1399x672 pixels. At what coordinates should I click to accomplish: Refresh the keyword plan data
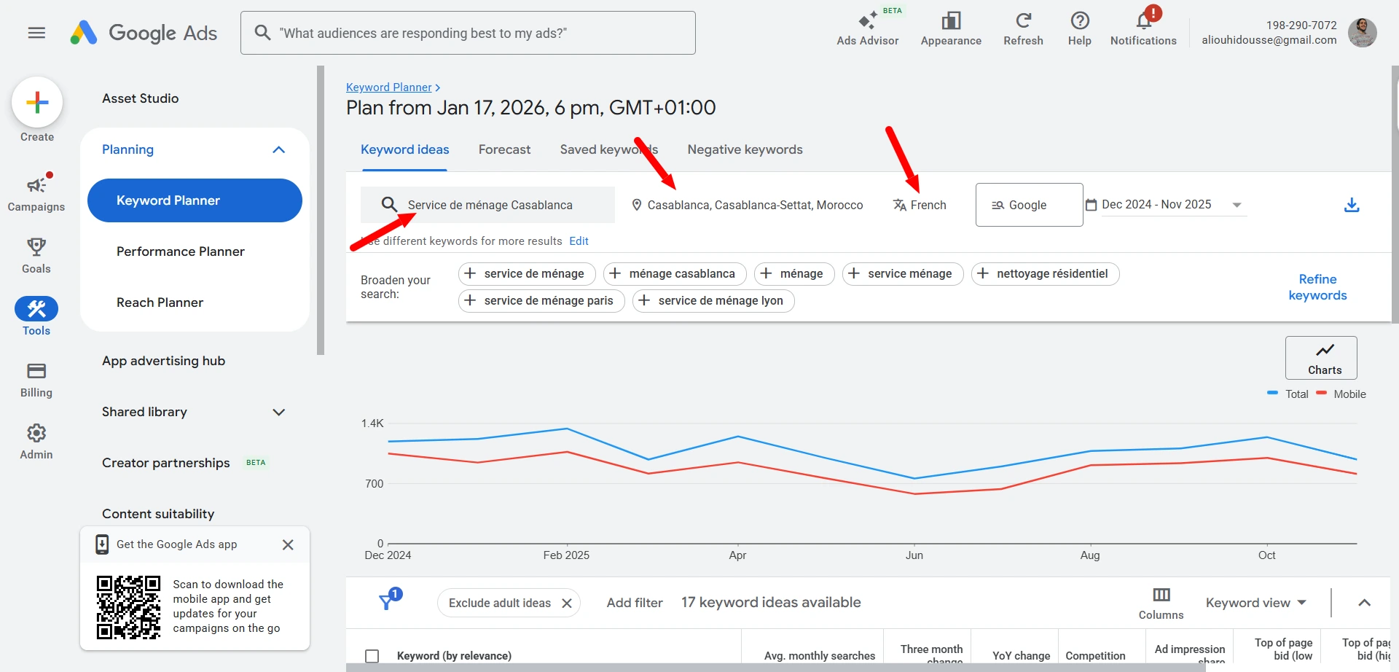click(1023, 27)
